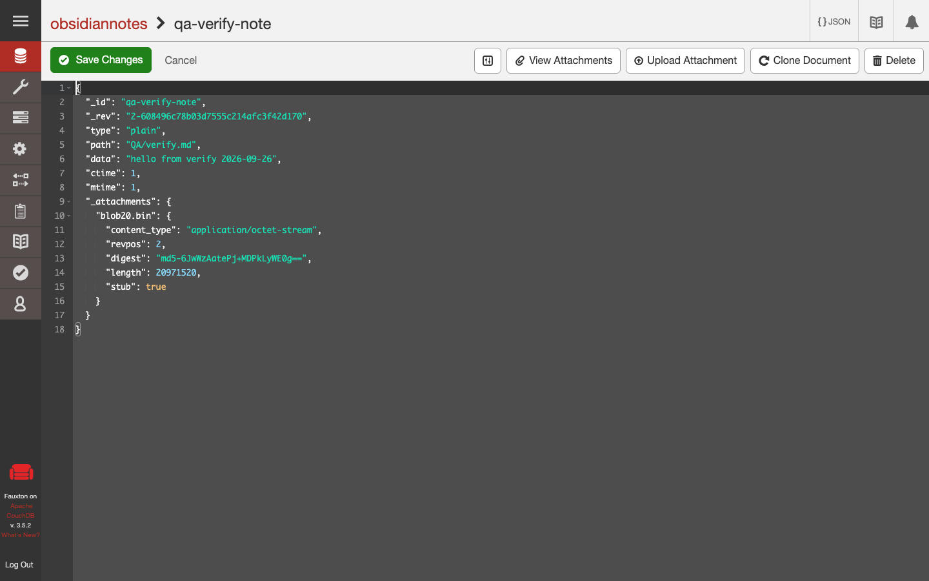929x581 pixels.
Task: Click Log Out
Action: [19, 565]
